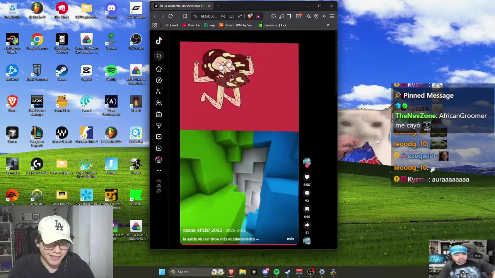Open ozana_oficial_2025 profile link
The width and height of the screenshot is (495, 278).
[x=203, y=230]
